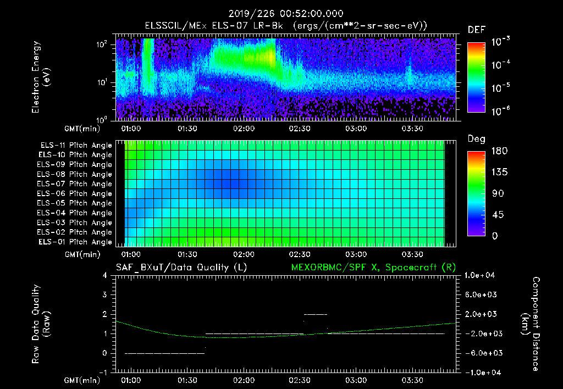Click 03:30 tick label under bottom panel
Viewport: 563px width, 389px height.
(x=412, y=380)
